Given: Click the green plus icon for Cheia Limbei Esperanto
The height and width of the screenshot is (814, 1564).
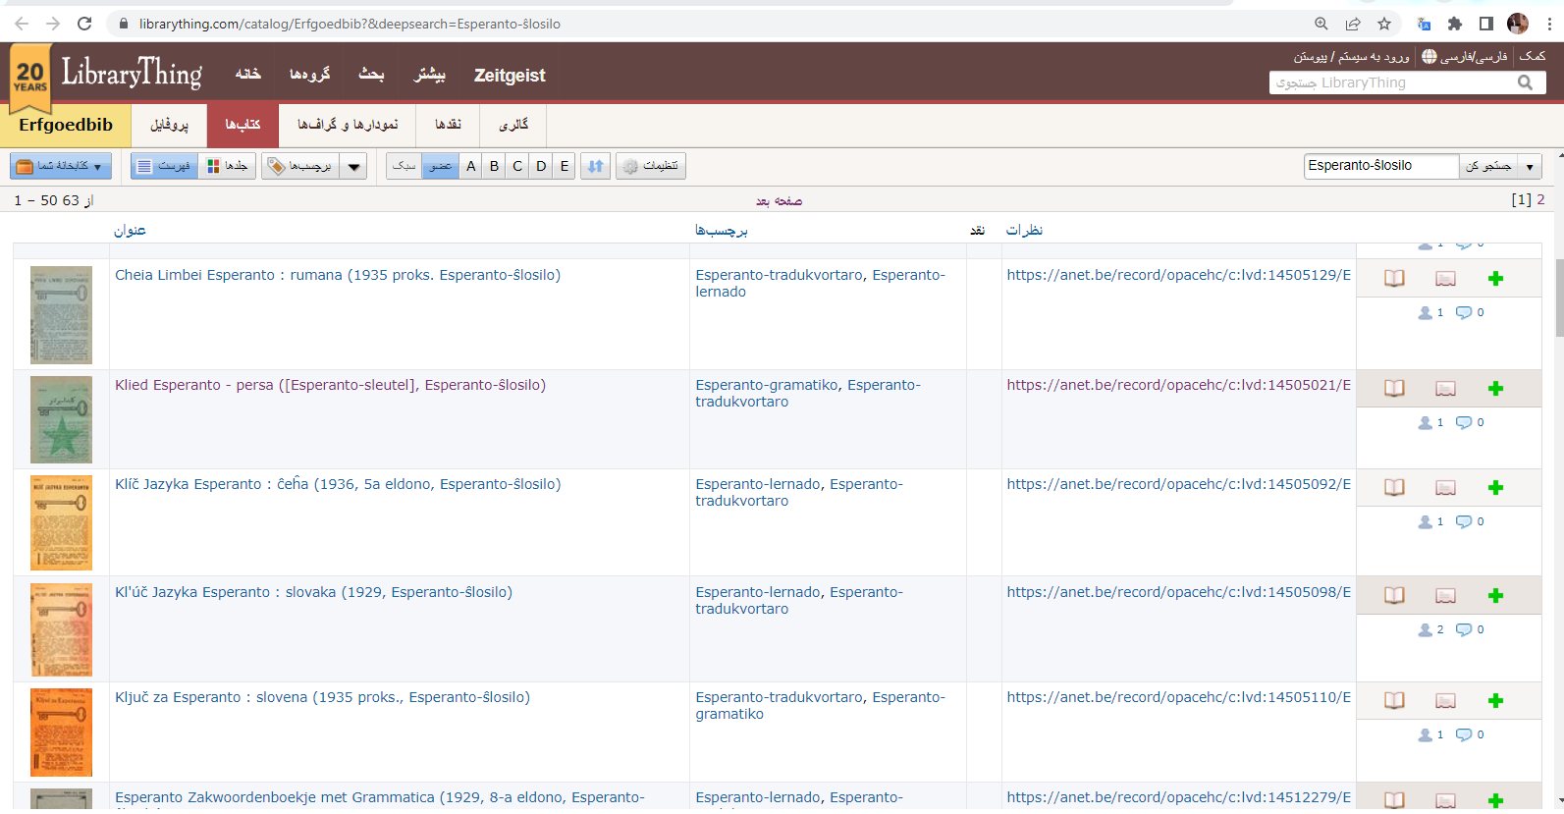Looking at the screenshot, I should 1495,279.
